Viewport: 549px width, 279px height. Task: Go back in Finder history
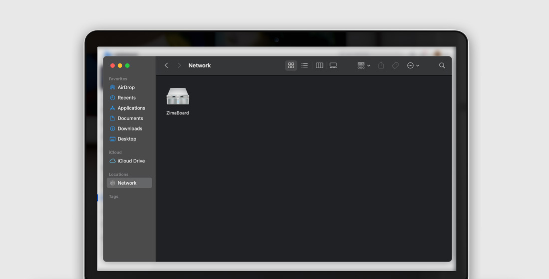point(166,65)
